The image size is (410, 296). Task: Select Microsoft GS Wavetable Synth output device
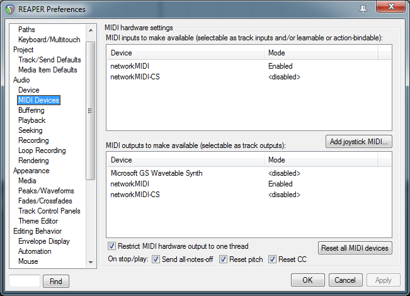click(x=157, y=173)
